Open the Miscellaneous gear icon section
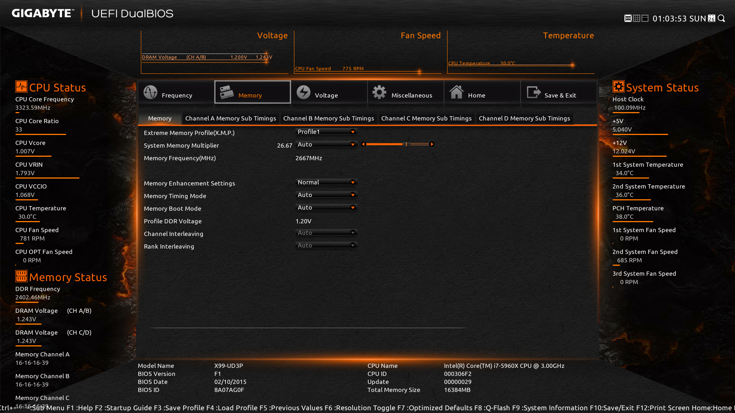This screenshot has width=735, height=413. point(379,92)
